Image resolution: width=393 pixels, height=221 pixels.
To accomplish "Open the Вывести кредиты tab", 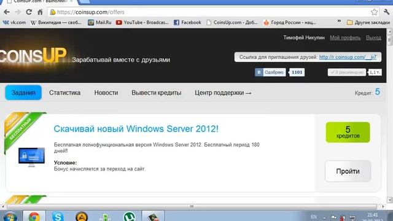I will click(157, 93).
